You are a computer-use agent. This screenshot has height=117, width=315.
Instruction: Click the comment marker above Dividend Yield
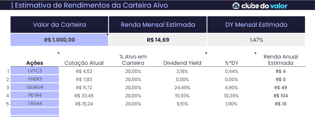[x=206, y=53]
